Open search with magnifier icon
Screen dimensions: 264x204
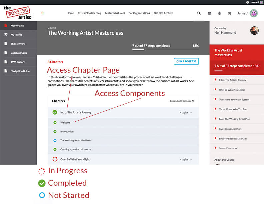point(199,13)
